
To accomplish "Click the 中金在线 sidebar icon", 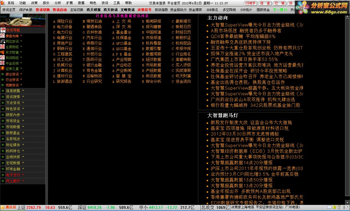I will pos(2,63).
